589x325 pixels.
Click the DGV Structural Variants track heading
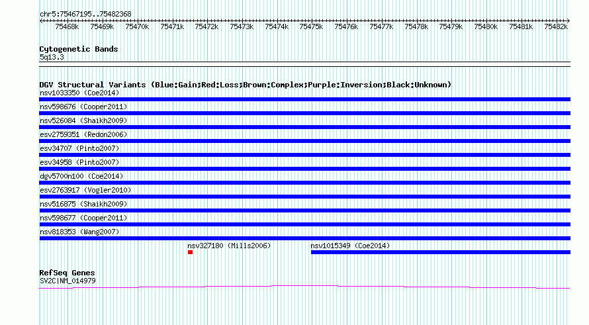coord(246,85)
